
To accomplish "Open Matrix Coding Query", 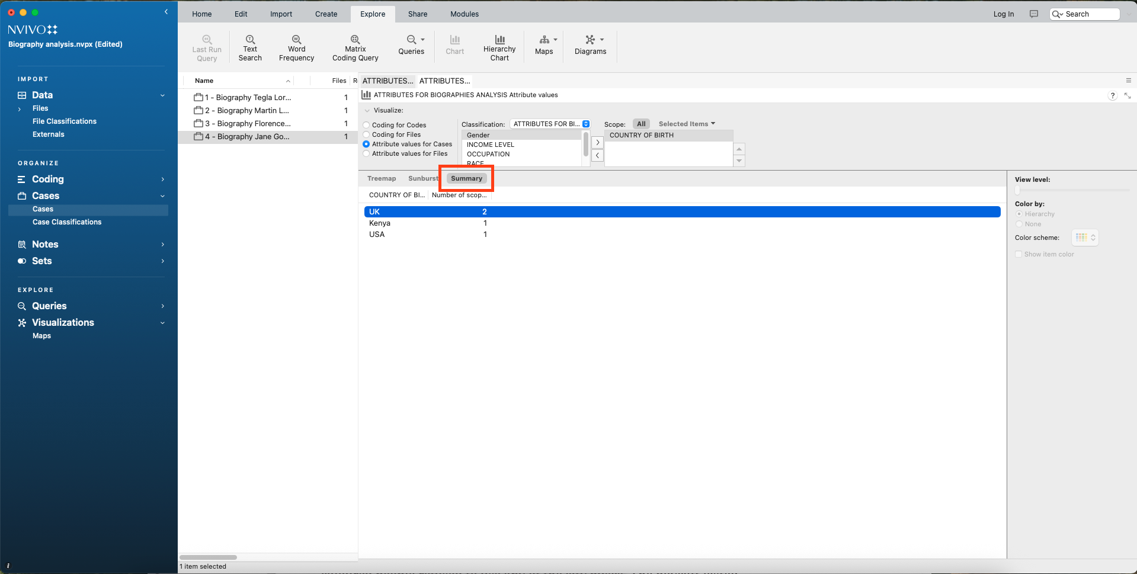I will [355, 47].
